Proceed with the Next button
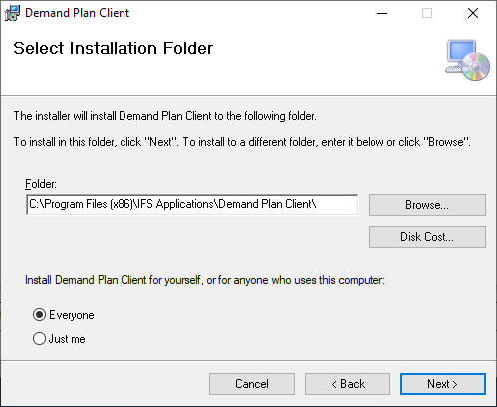Screen dimensions: 497x407 (x=443, y=384)
